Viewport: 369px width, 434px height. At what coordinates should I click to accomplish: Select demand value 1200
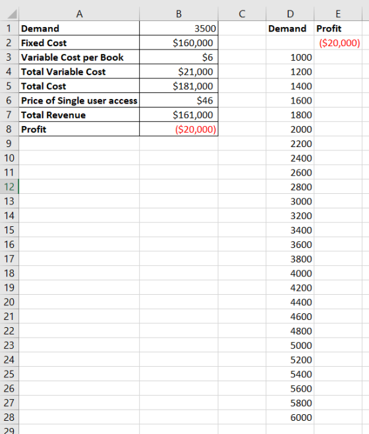290,71
